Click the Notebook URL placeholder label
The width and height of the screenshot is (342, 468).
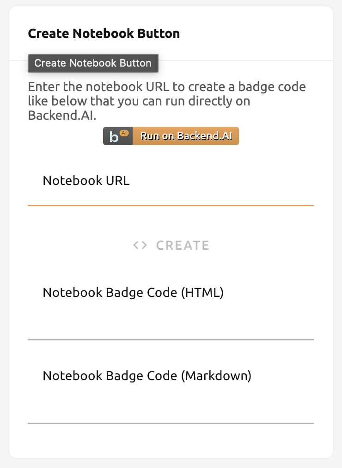click(86, 181)
